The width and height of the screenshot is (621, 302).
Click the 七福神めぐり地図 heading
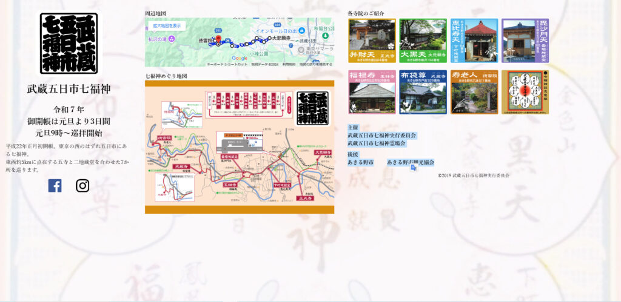[166, 76]
